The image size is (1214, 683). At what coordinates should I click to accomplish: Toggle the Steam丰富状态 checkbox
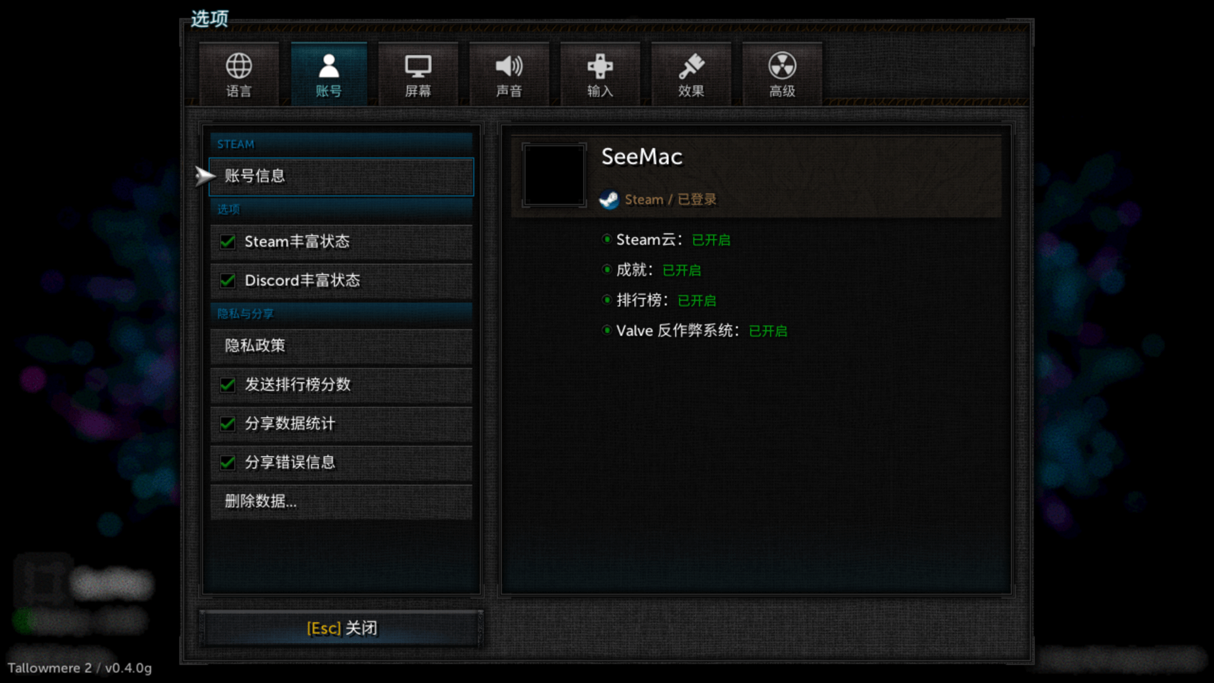228,242
